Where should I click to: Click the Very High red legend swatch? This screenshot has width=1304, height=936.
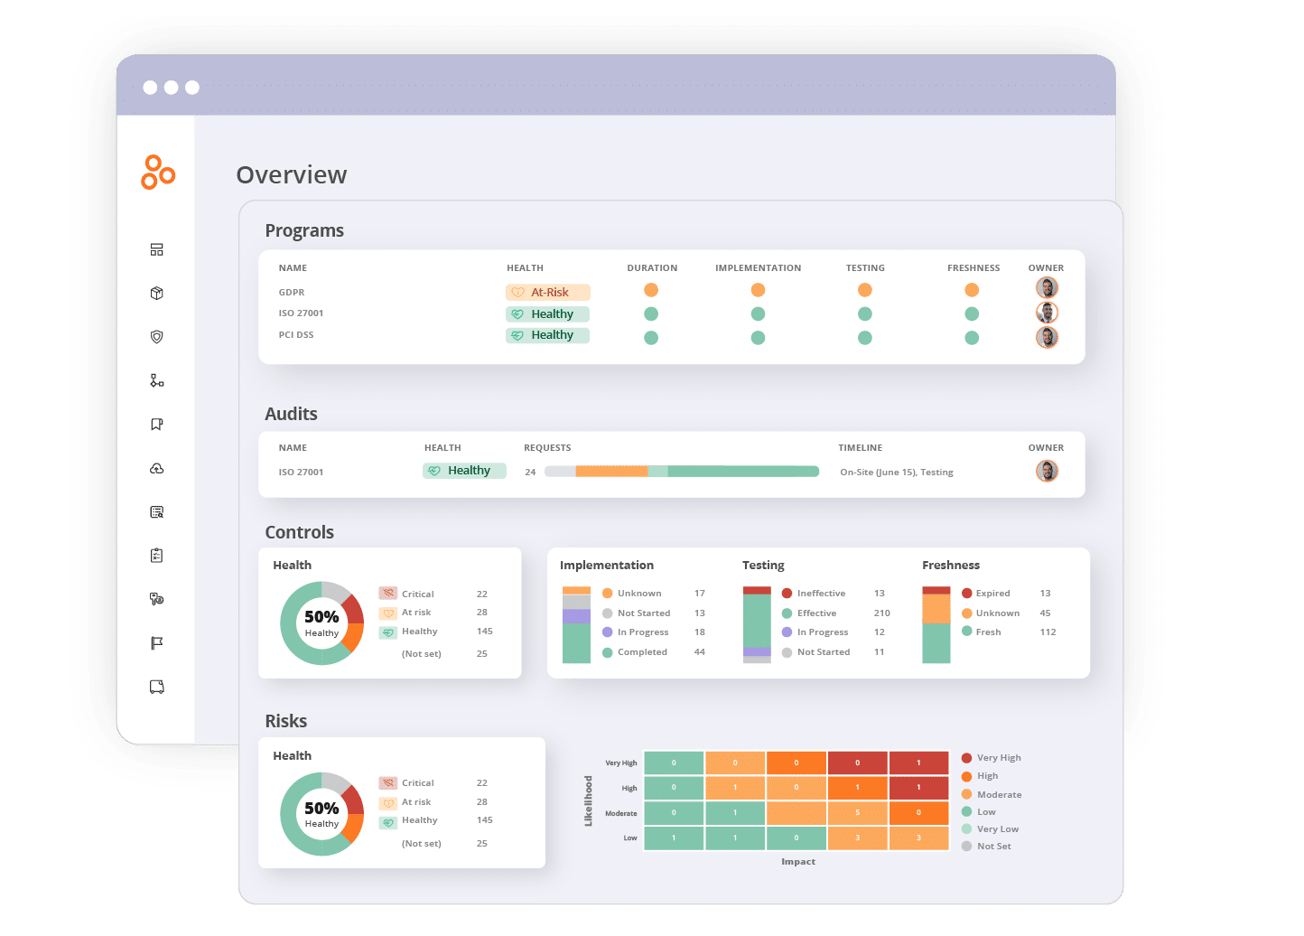point(967,758)
